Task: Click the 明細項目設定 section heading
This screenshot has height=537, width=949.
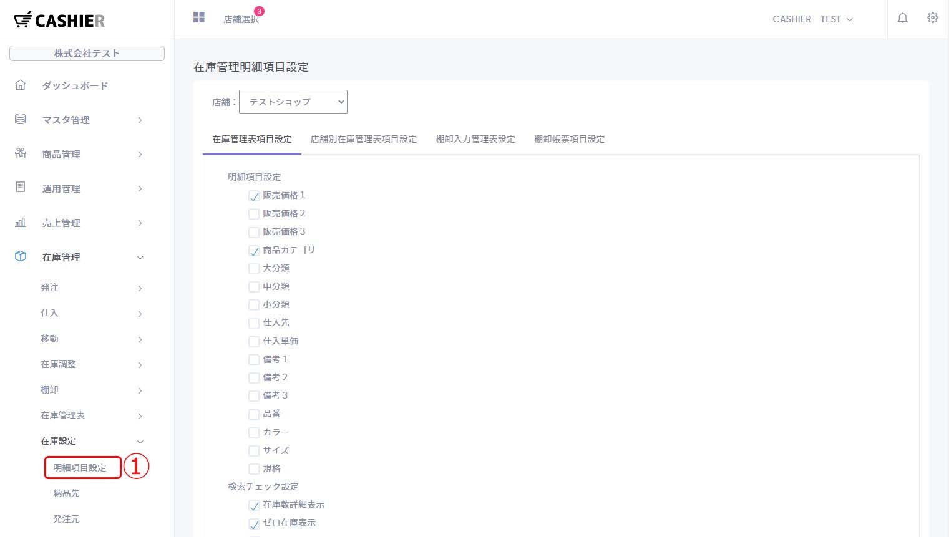Action: pos(255,177)
